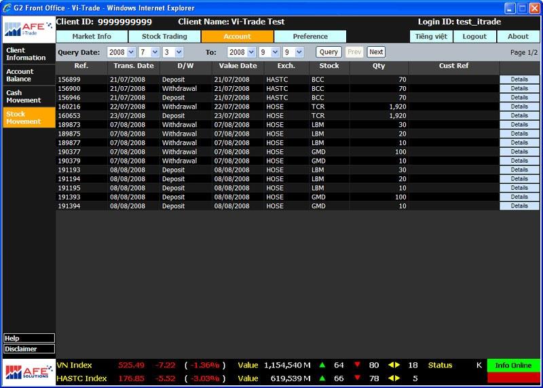Click the Ref. column header
The width and height of the screenshot is (543, 388).
pos(81,66)
